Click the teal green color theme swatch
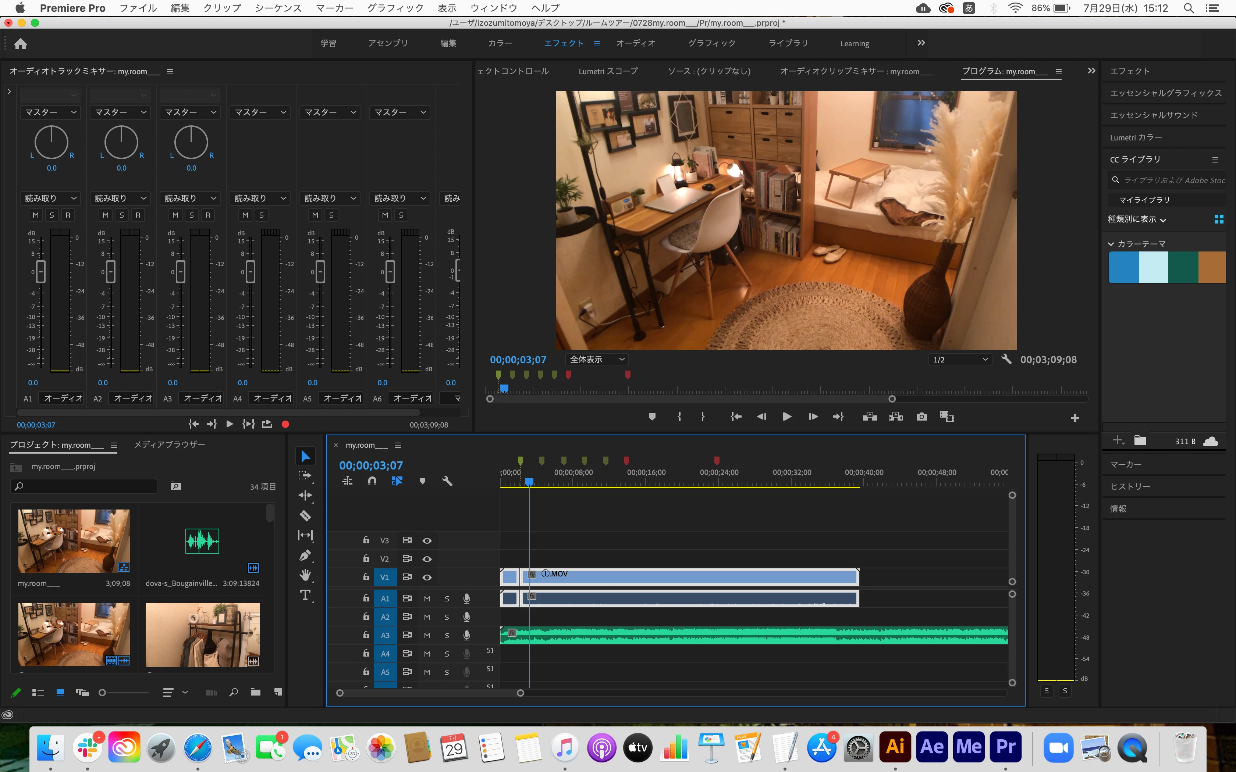 1183,267
